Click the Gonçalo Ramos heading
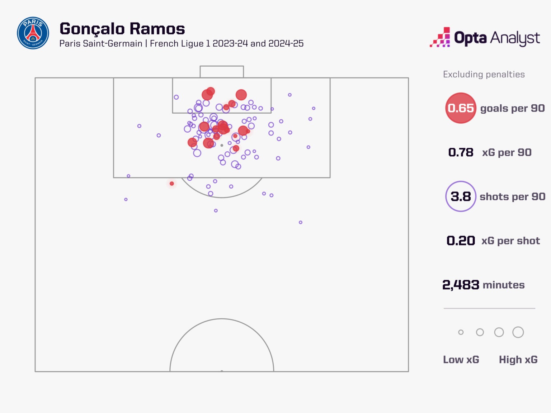551x413 pixels. 122,29
